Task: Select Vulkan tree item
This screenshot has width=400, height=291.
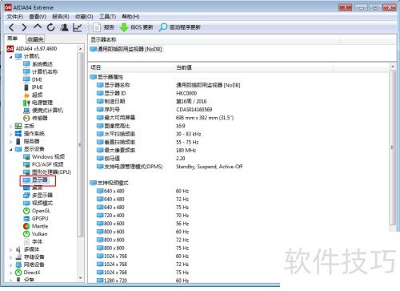Action: click(x=35, y=234)
